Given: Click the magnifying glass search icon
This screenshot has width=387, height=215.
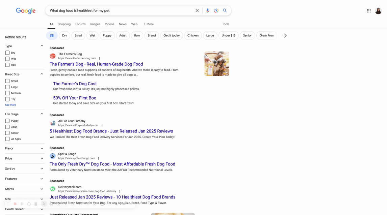Looking at the screenshot, I should [x=225, y=10].
